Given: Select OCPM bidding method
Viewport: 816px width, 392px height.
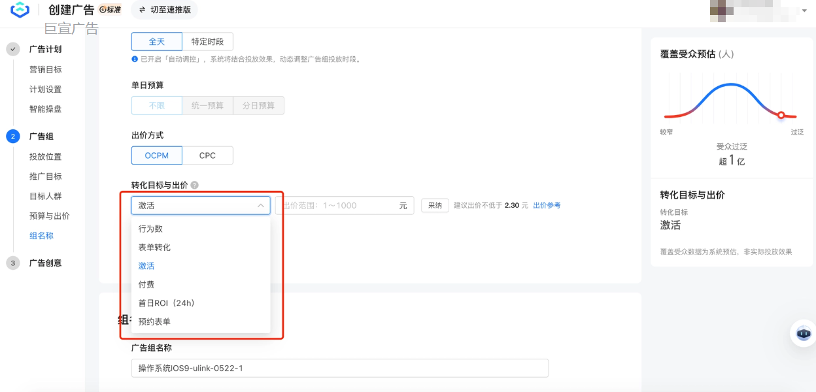Looking at the screenshot, I should tap(156, 155).
